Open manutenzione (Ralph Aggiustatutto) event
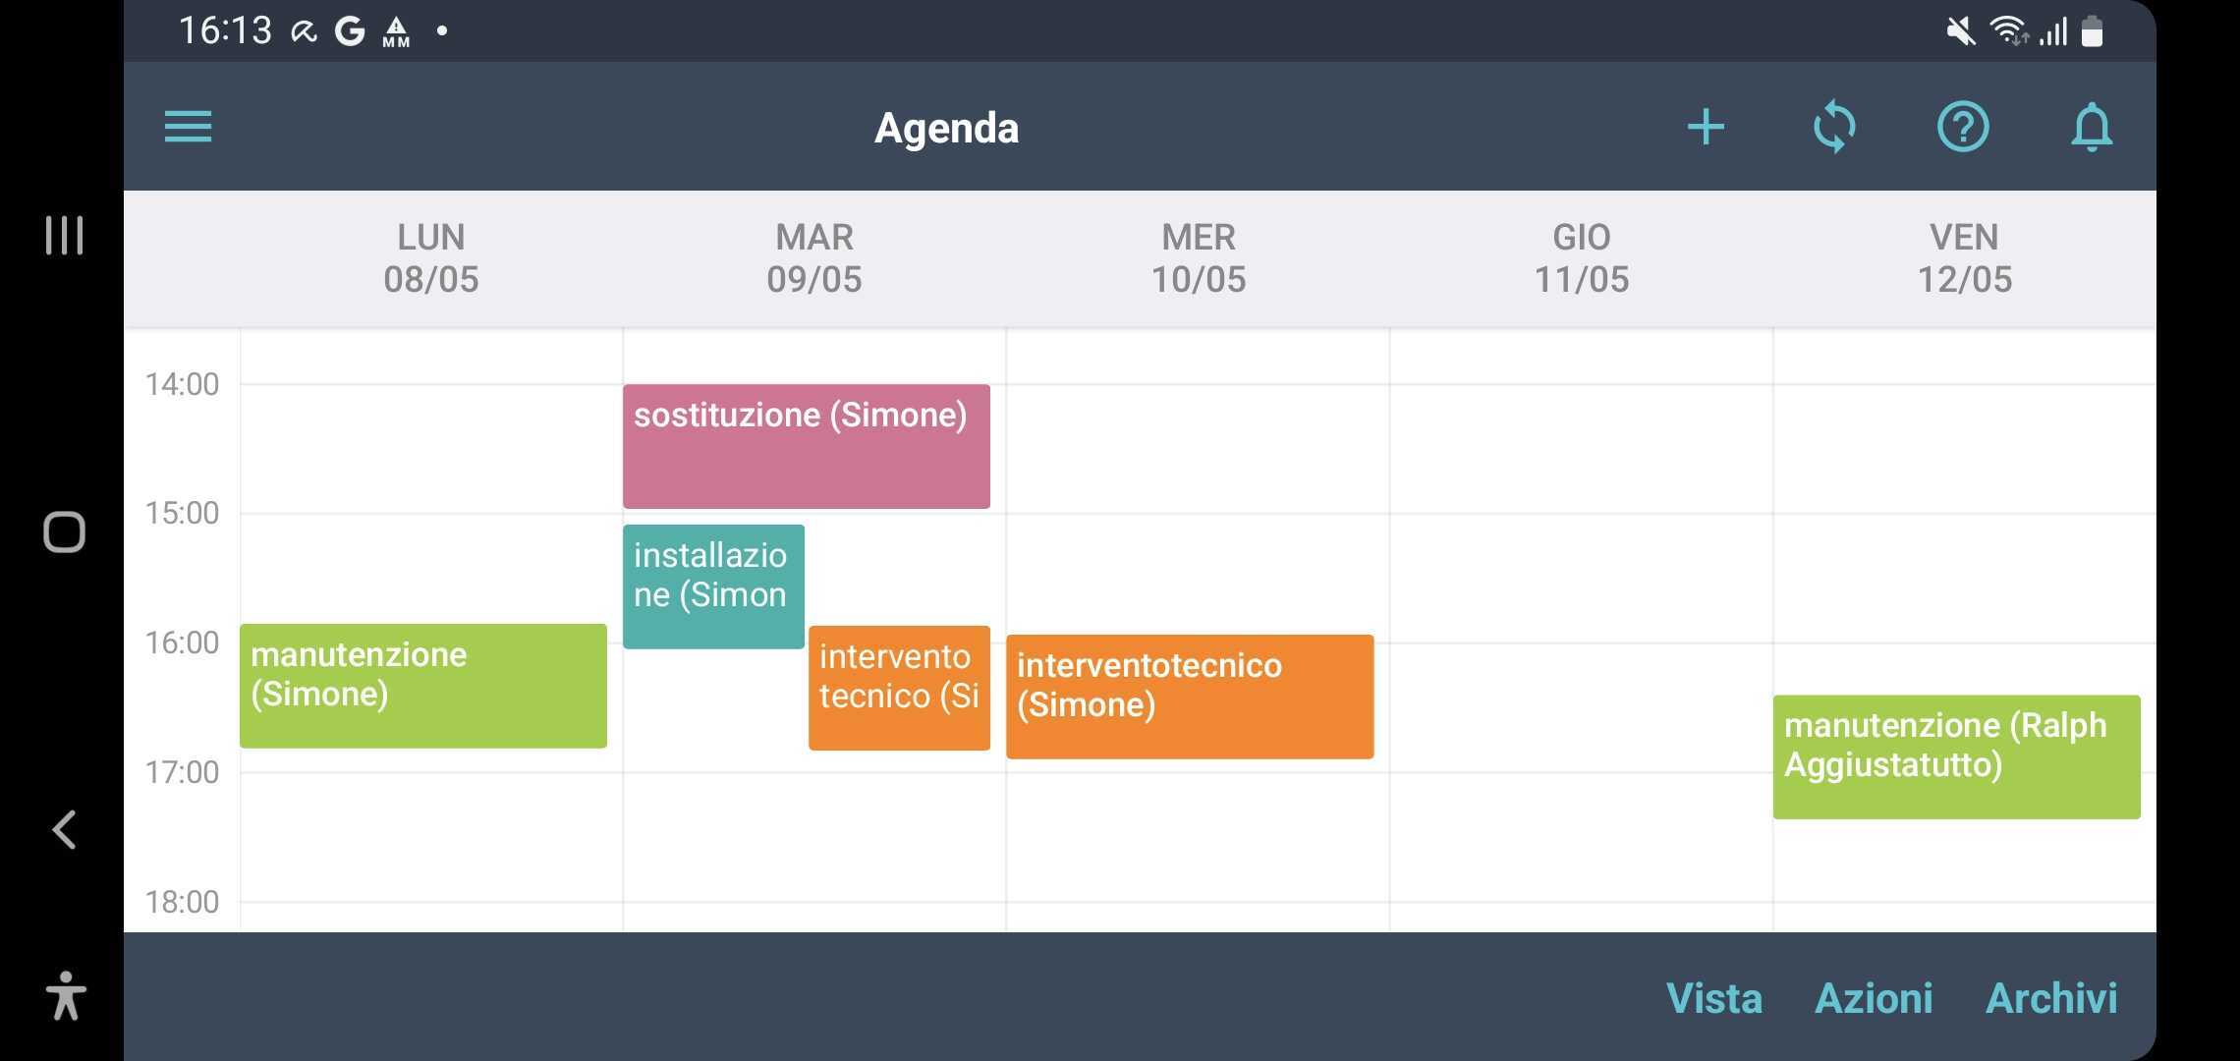The image size is (2240, 1061). pos(1956,756)
